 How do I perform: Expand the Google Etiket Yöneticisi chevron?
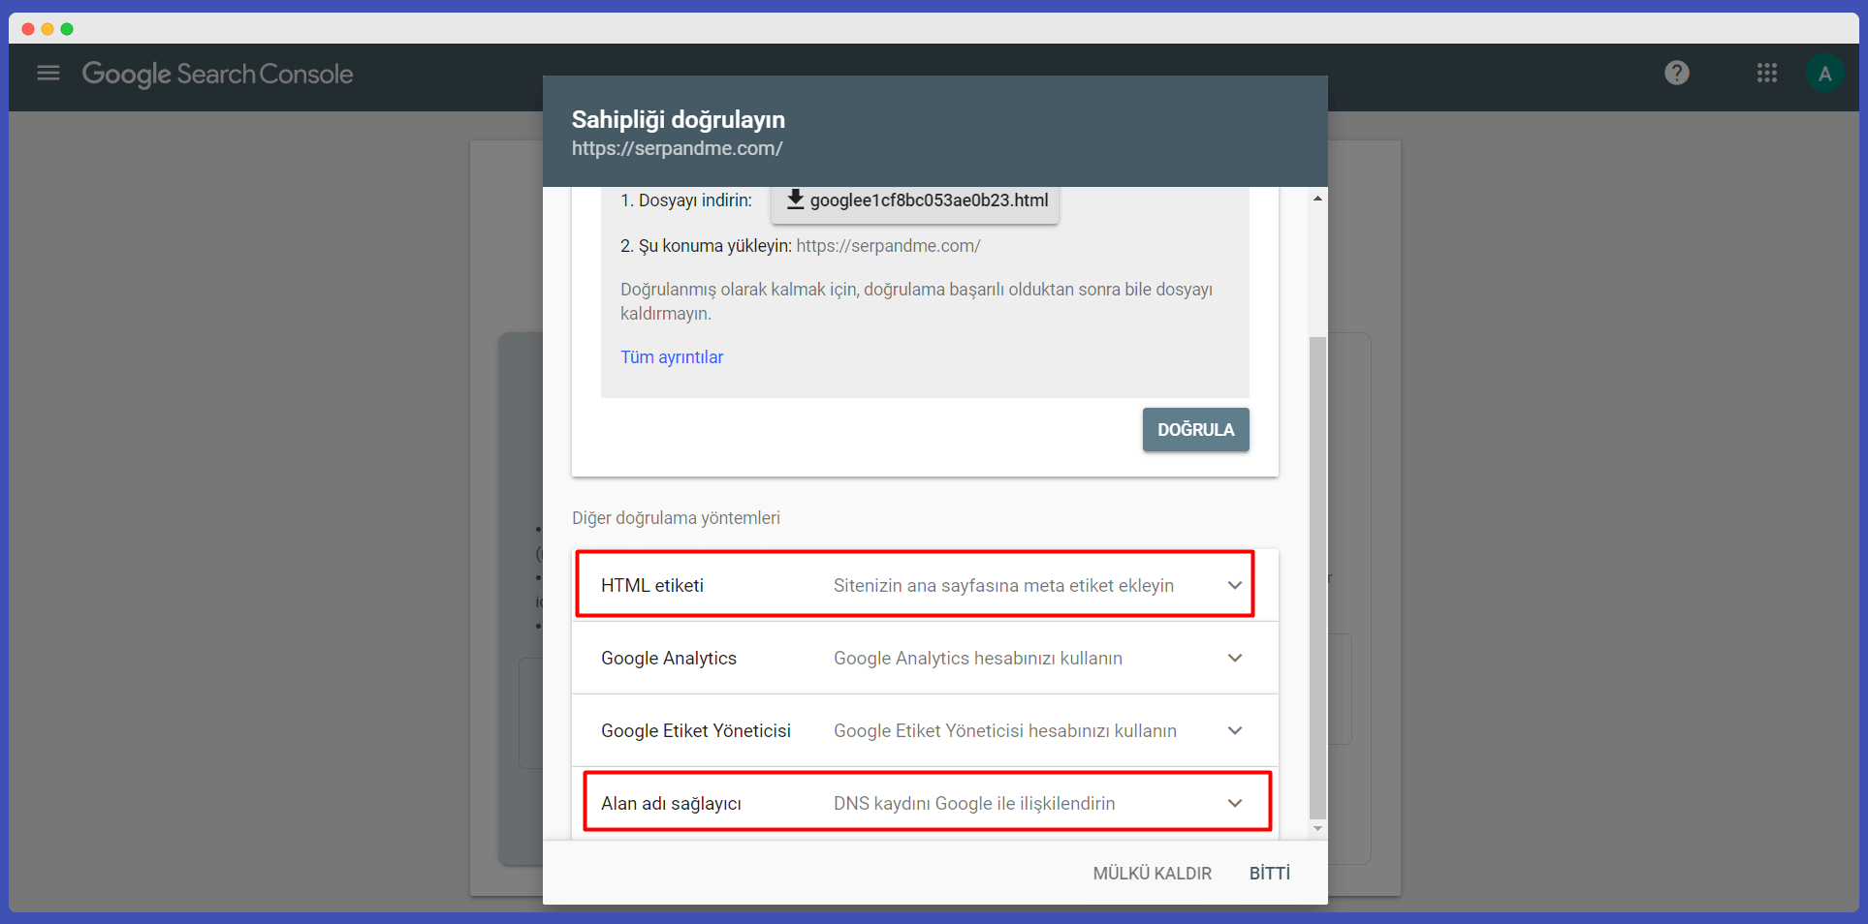tap(1235, 730)
